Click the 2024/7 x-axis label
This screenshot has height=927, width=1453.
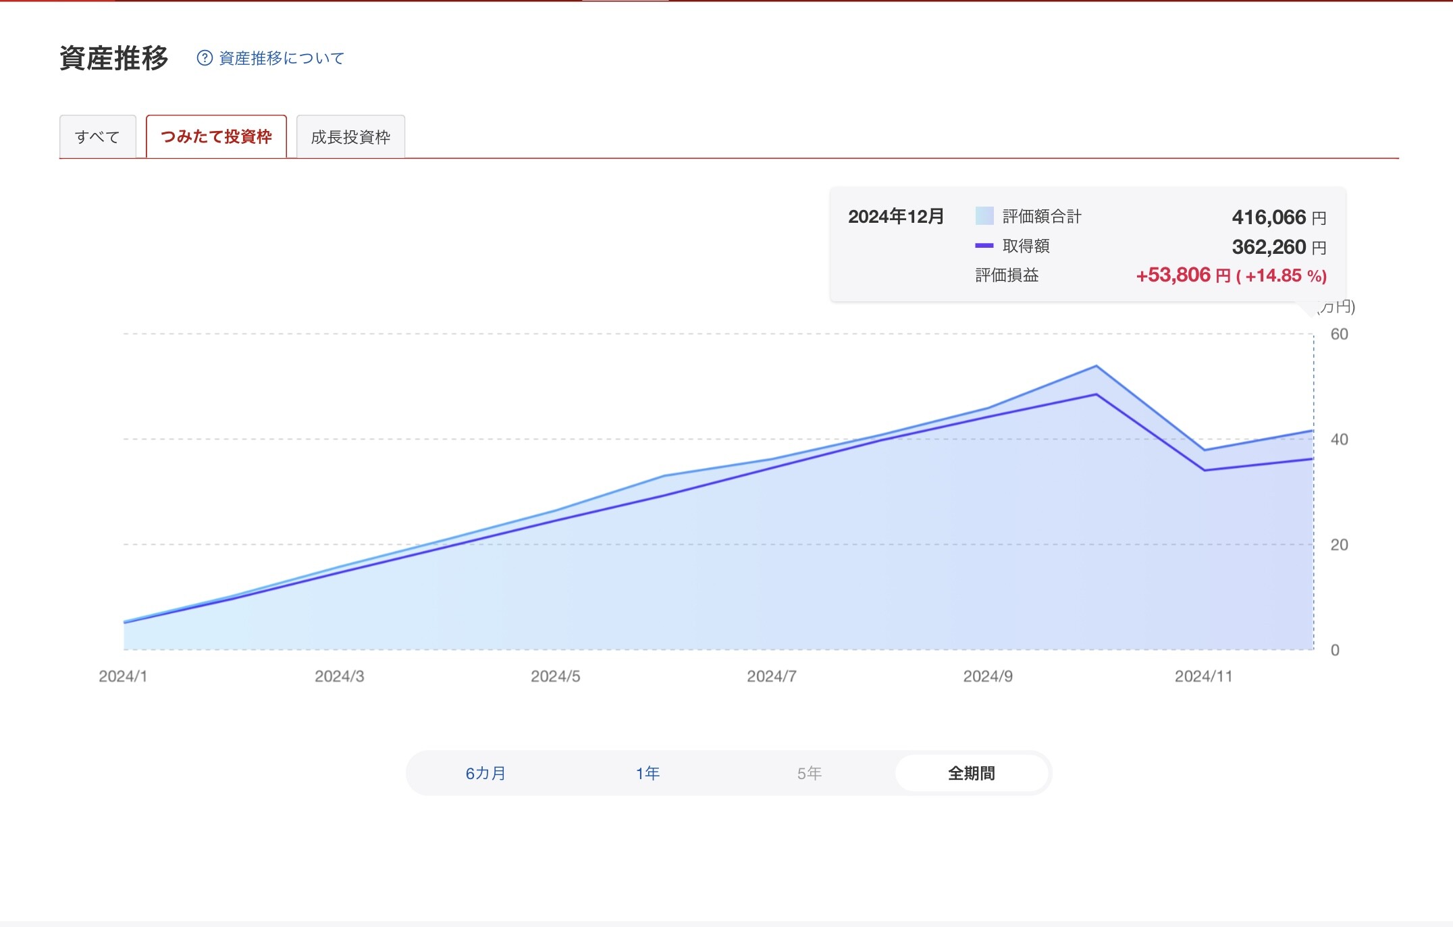coord(771,676)
